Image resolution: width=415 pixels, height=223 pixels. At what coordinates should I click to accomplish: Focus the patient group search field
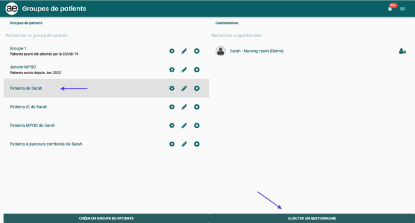click(106, 35)
